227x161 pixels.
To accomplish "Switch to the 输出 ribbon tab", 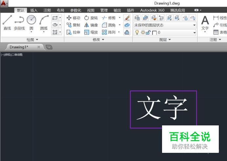I will click(x=117, y=10).
